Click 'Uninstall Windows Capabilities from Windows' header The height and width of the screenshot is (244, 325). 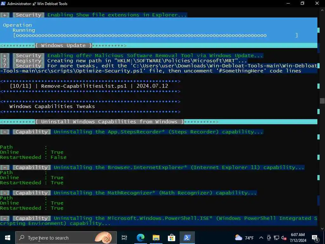coord(109,122)
